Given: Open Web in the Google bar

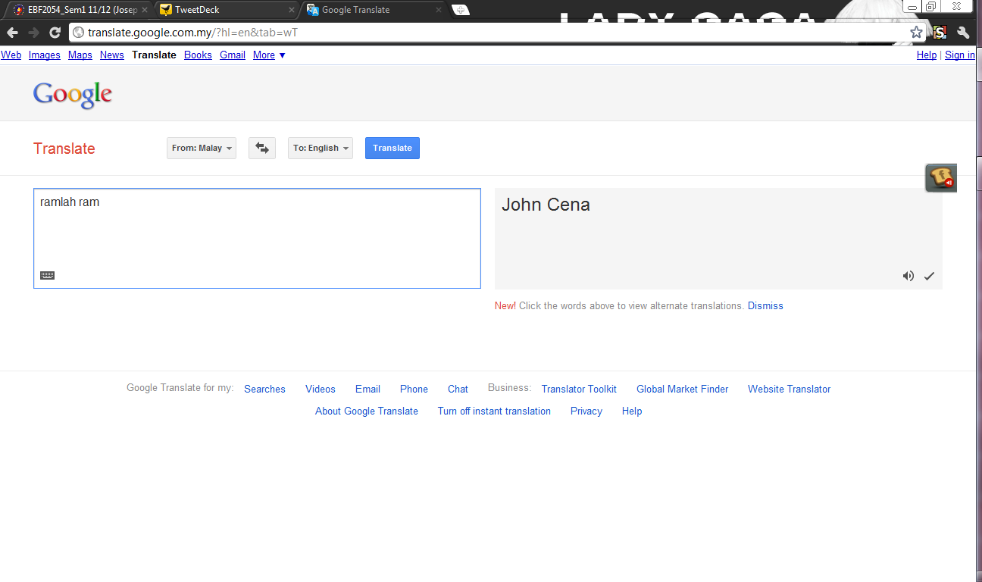Looking at the screenshot, I should (11, 55).
